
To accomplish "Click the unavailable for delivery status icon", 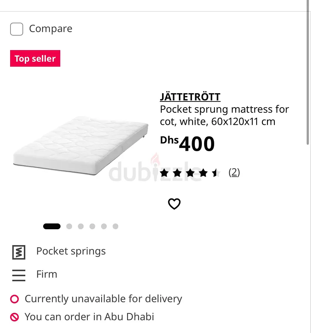I will click(14, 299).
